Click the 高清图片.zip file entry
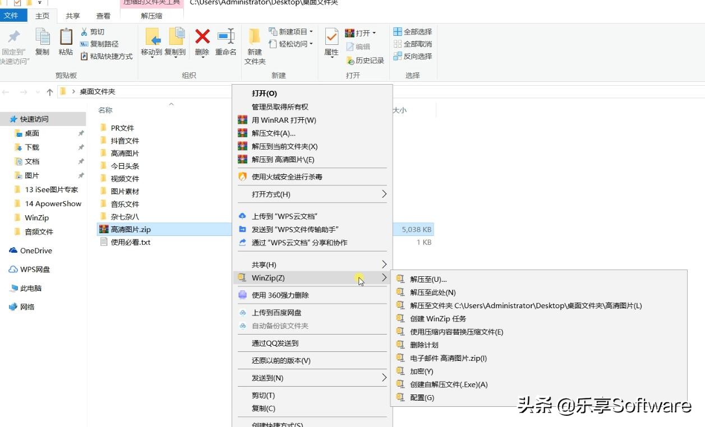This screenshot has height=427, width=705. click(x=129, y=229)
